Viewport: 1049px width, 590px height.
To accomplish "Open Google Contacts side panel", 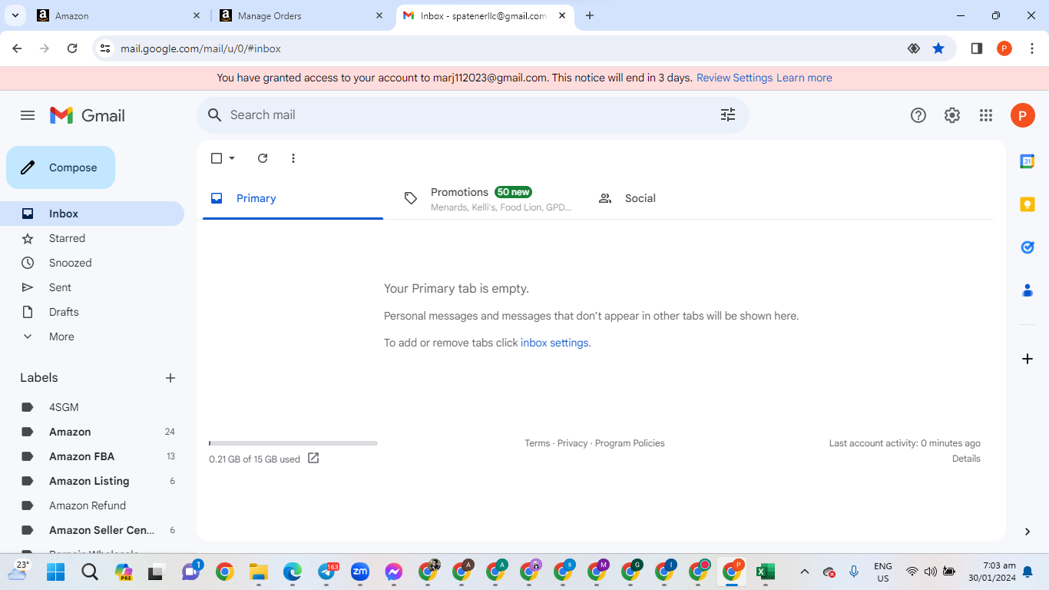I will 1027,290.
